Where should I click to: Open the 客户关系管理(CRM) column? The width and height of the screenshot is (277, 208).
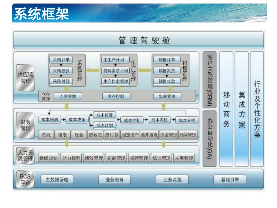tap(210, 80)
